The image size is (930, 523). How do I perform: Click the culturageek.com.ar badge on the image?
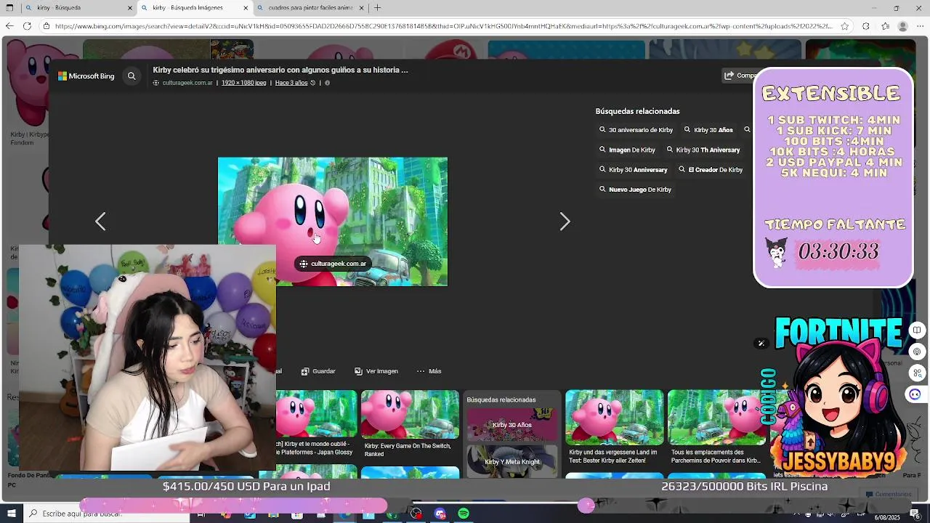[x=333, y=264]
